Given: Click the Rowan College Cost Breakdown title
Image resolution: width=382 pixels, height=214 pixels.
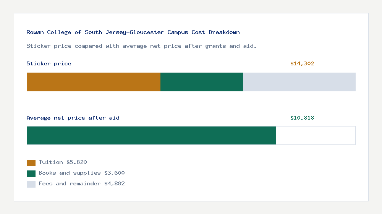Looking at the screenshot, I should (x=133, y=32).
